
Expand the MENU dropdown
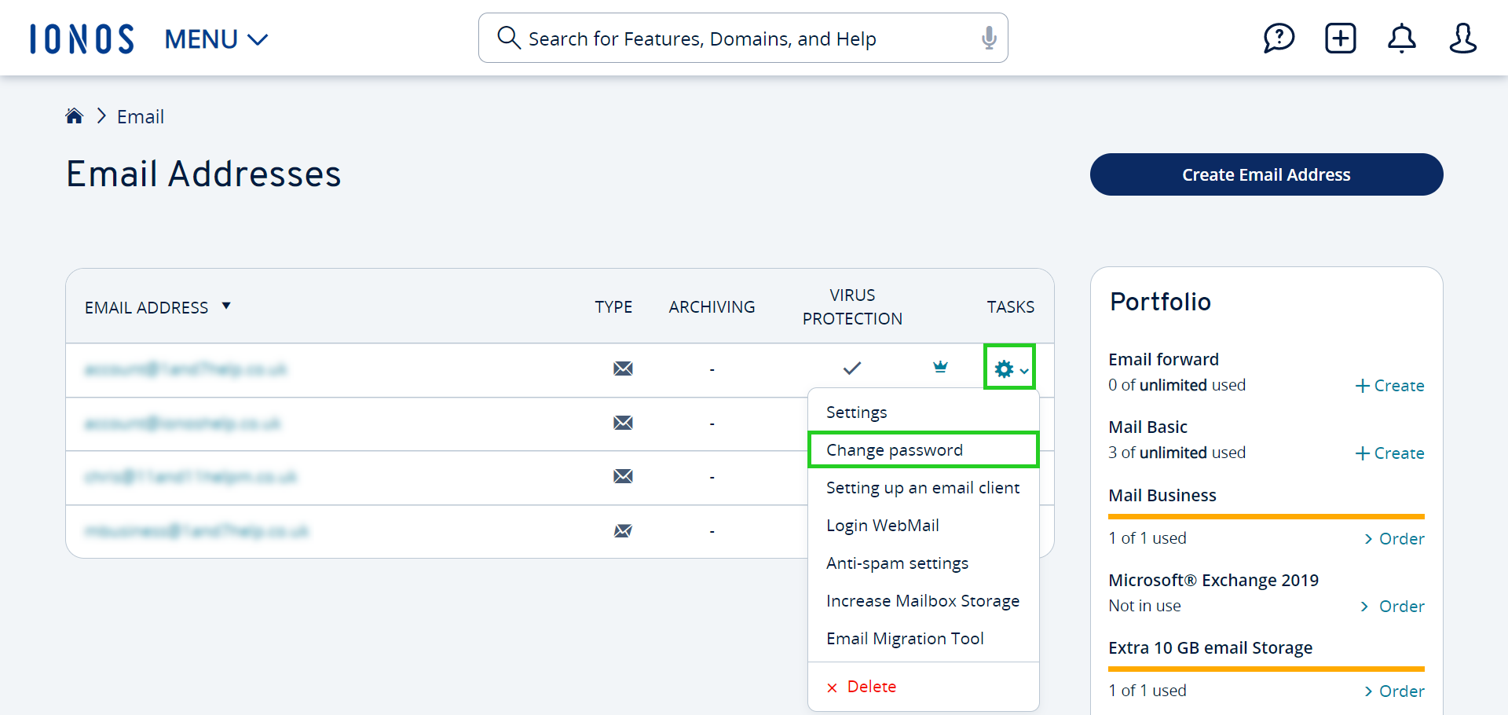216,38
